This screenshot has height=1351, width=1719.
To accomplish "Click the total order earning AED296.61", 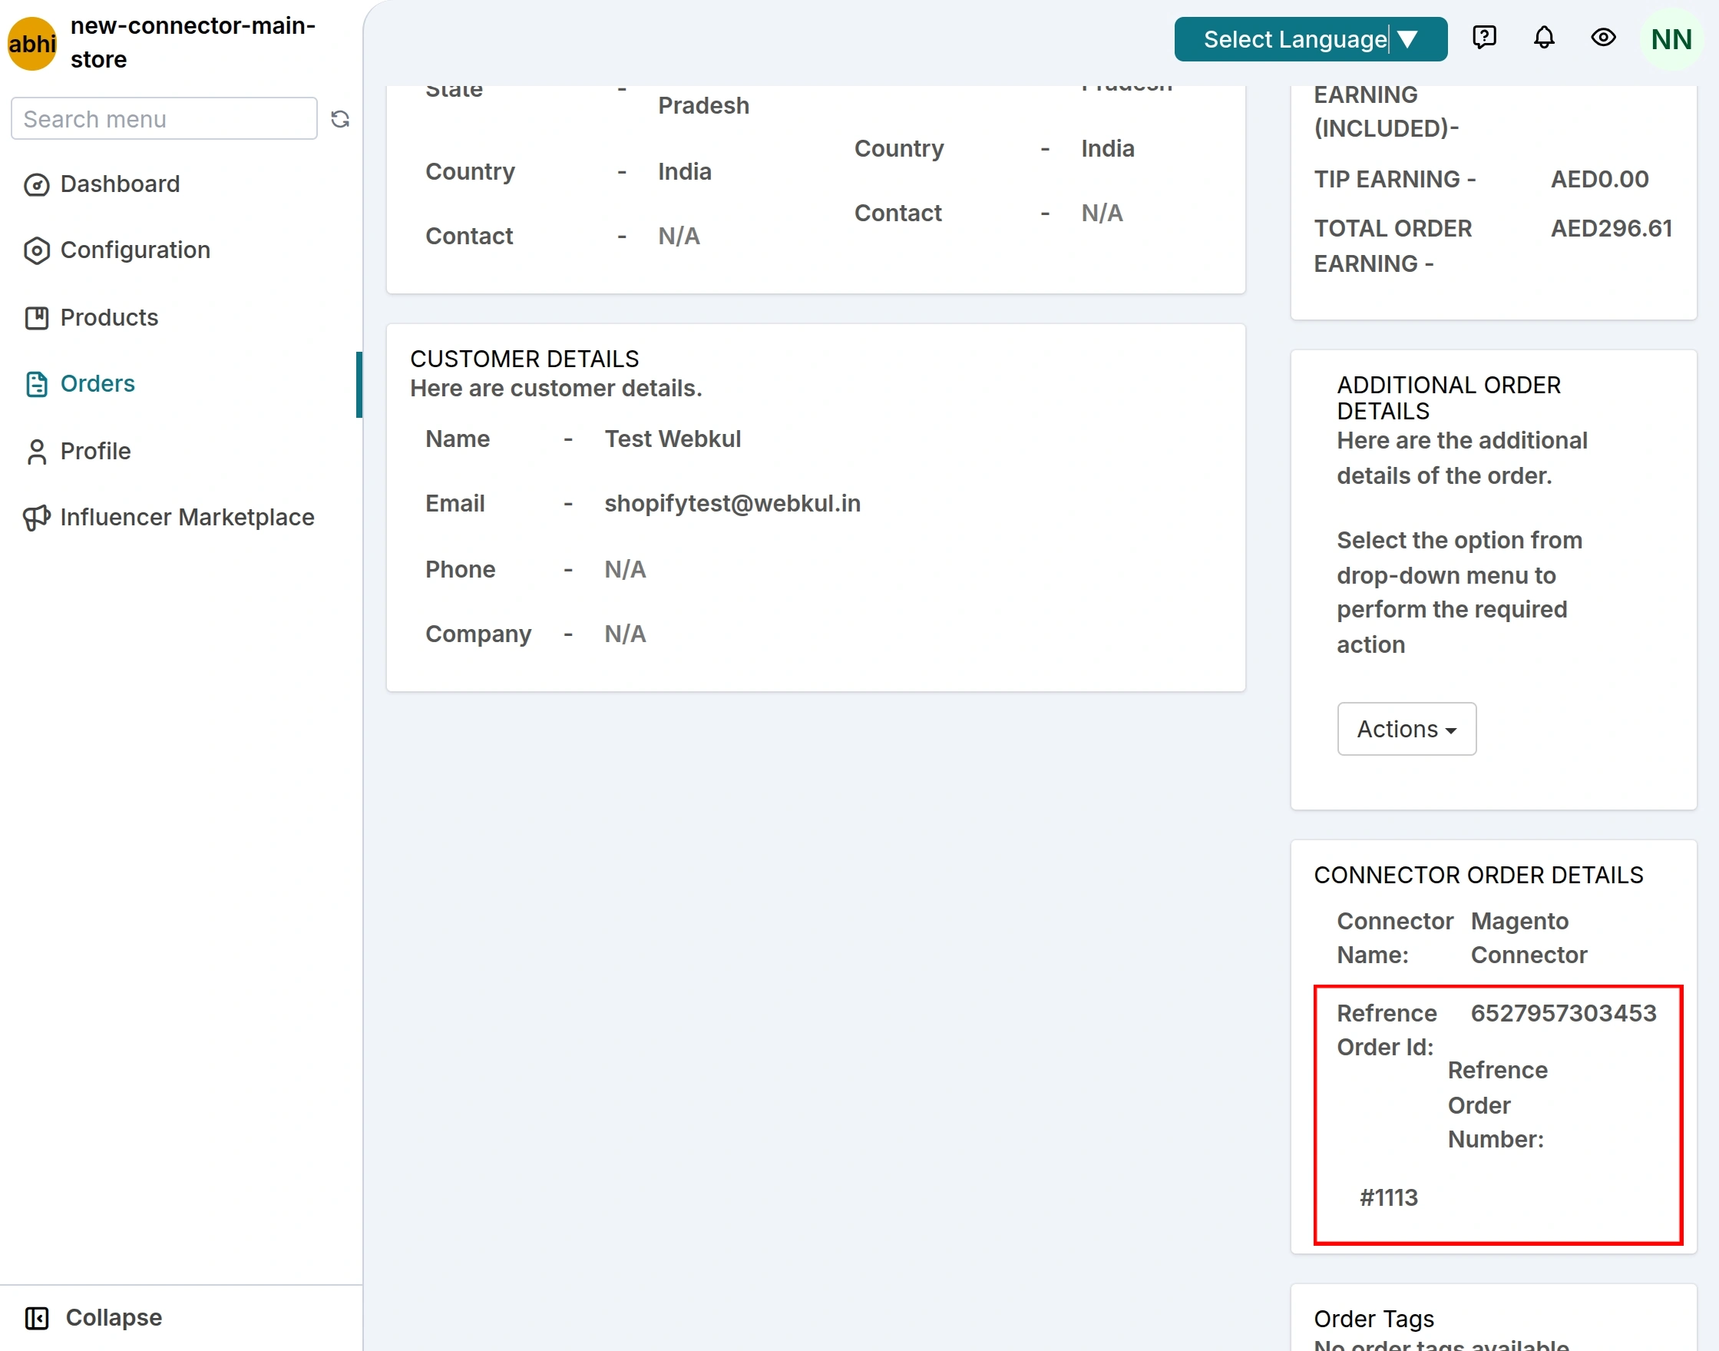I will click(x=1611, y=229).
